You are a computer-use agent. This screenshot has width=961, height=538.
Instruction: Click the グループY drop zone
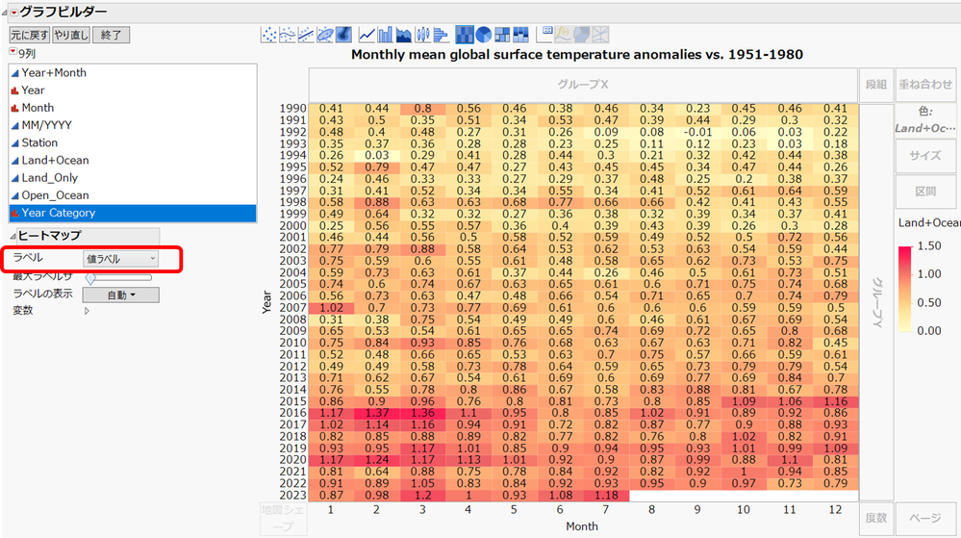pyautogui.click(x=876, y=302)
